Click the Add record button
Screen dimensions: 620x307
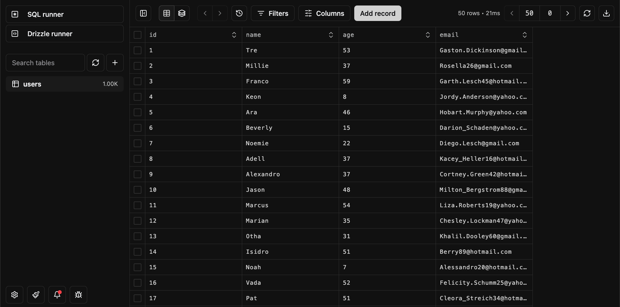click(377, 13)
